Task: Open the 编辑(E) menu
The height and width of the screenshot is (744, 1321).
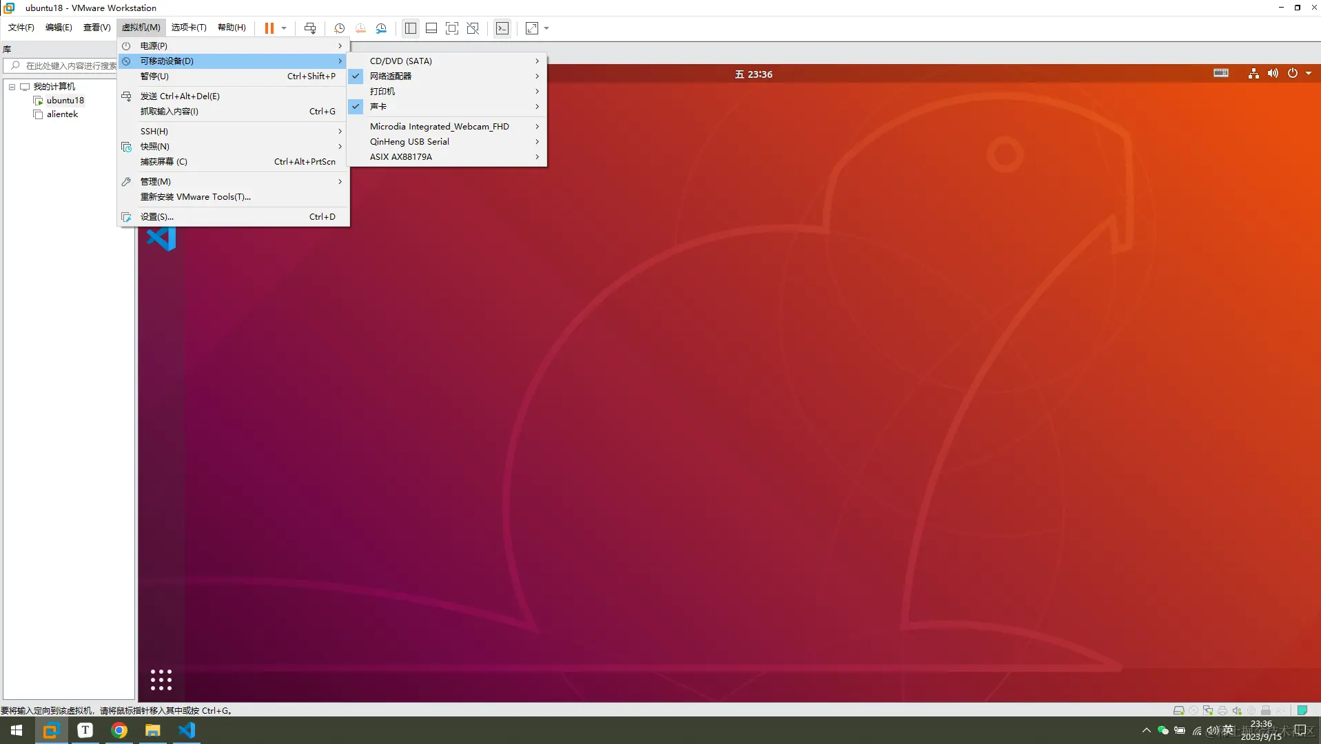Action: [x=59, y=28]
